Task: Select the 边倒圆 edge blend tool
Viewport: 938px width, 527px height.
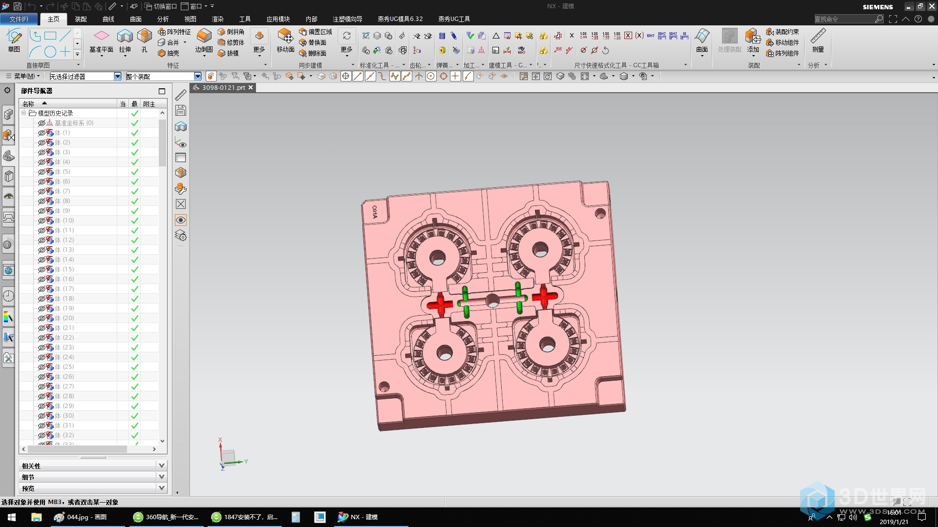Action: [204, 41]
